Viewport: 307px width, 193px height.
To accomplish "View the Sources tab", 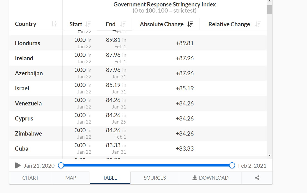I will (155, 178).
